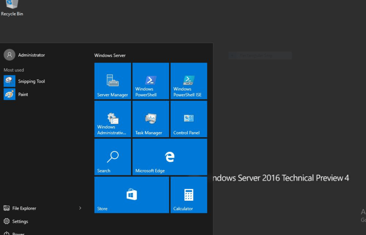Image resolution: width=366 pixels, height=235 pixels.
Task: Open the Server Manager tile
Action: click(112, 81)
